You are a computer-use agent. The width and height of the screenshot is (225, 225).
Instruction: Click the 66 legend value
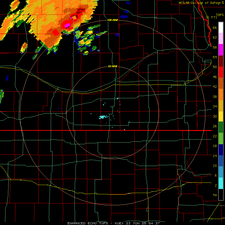pyautogui.click(x=215, y=27)
